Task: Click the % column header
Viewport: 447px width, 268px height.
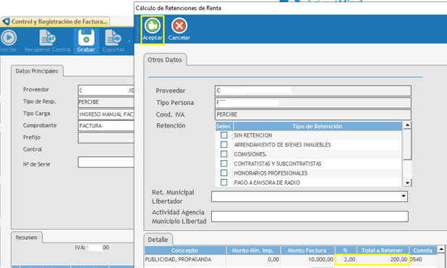Action: click(345, 251)
